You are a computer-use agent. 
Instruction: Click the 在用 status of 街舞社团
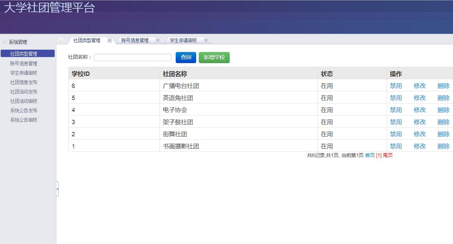pos(327,134)
